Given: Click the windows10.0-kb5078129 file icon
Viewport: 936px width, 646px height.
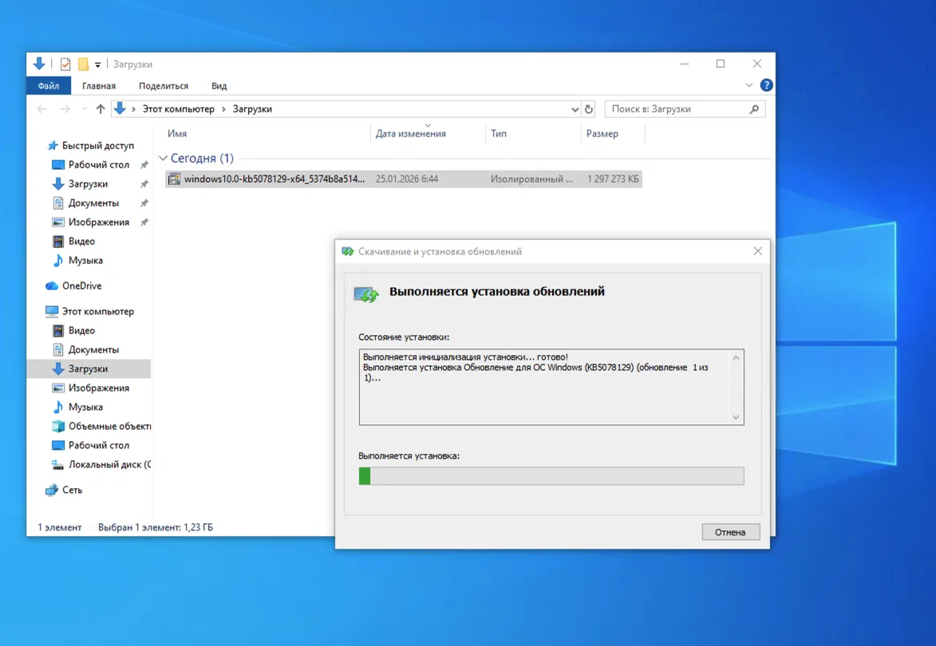Looking at the screenshot, I should (175, 179).
